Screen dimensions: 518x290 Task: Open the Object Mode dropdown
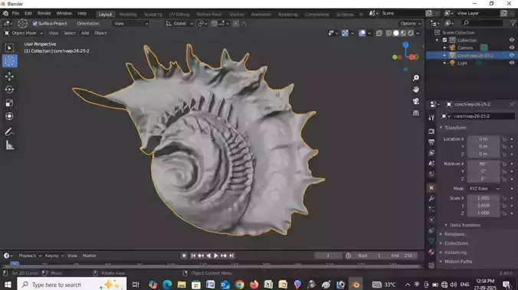24,33
